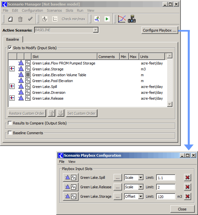Click the series slot icon on Pool Elevation row
This screenshot has height=215, width=198.
click(x=28, y=81)
